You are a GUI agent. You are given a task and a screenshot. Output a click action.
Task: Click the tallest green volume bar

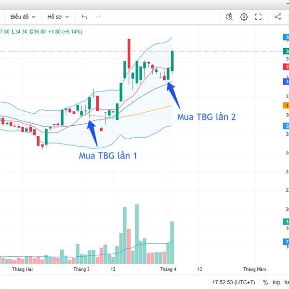(137, 234)
